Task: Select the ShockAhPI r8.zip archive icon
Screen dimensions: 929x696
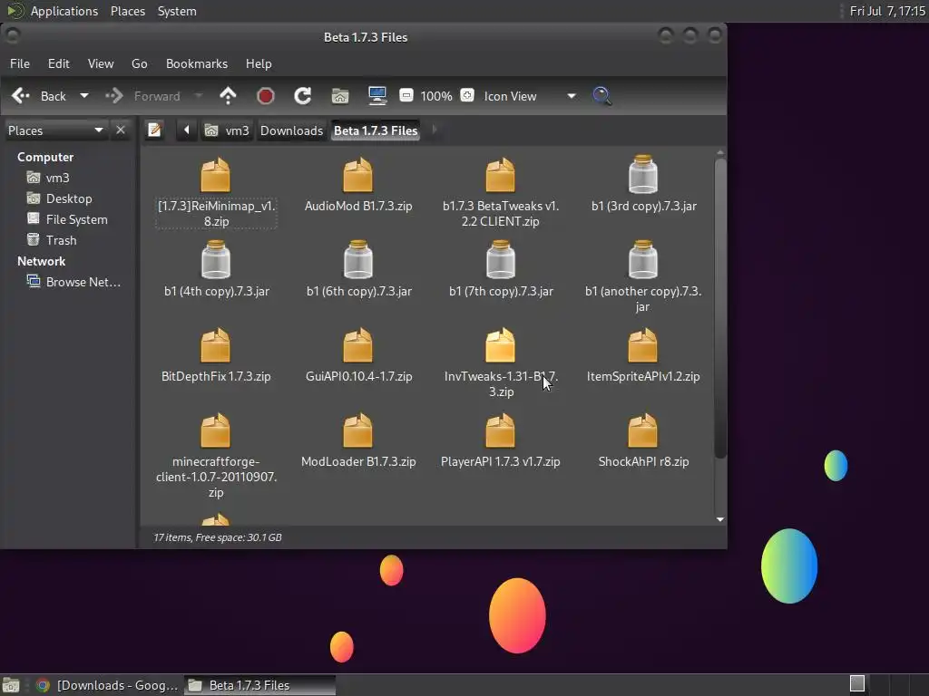Action: coord(643,430)
